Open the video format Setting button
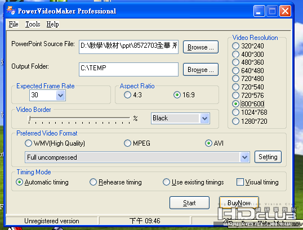 (268, 157)
